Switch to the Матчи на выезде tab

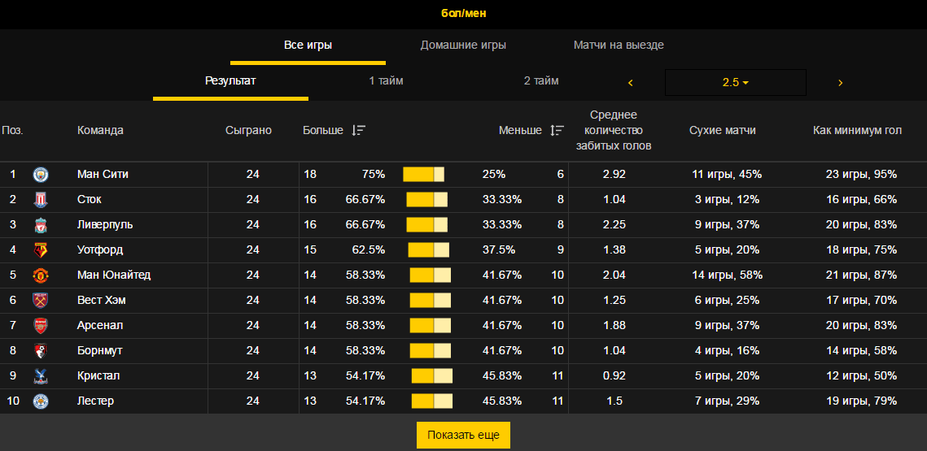click(619, 46)
